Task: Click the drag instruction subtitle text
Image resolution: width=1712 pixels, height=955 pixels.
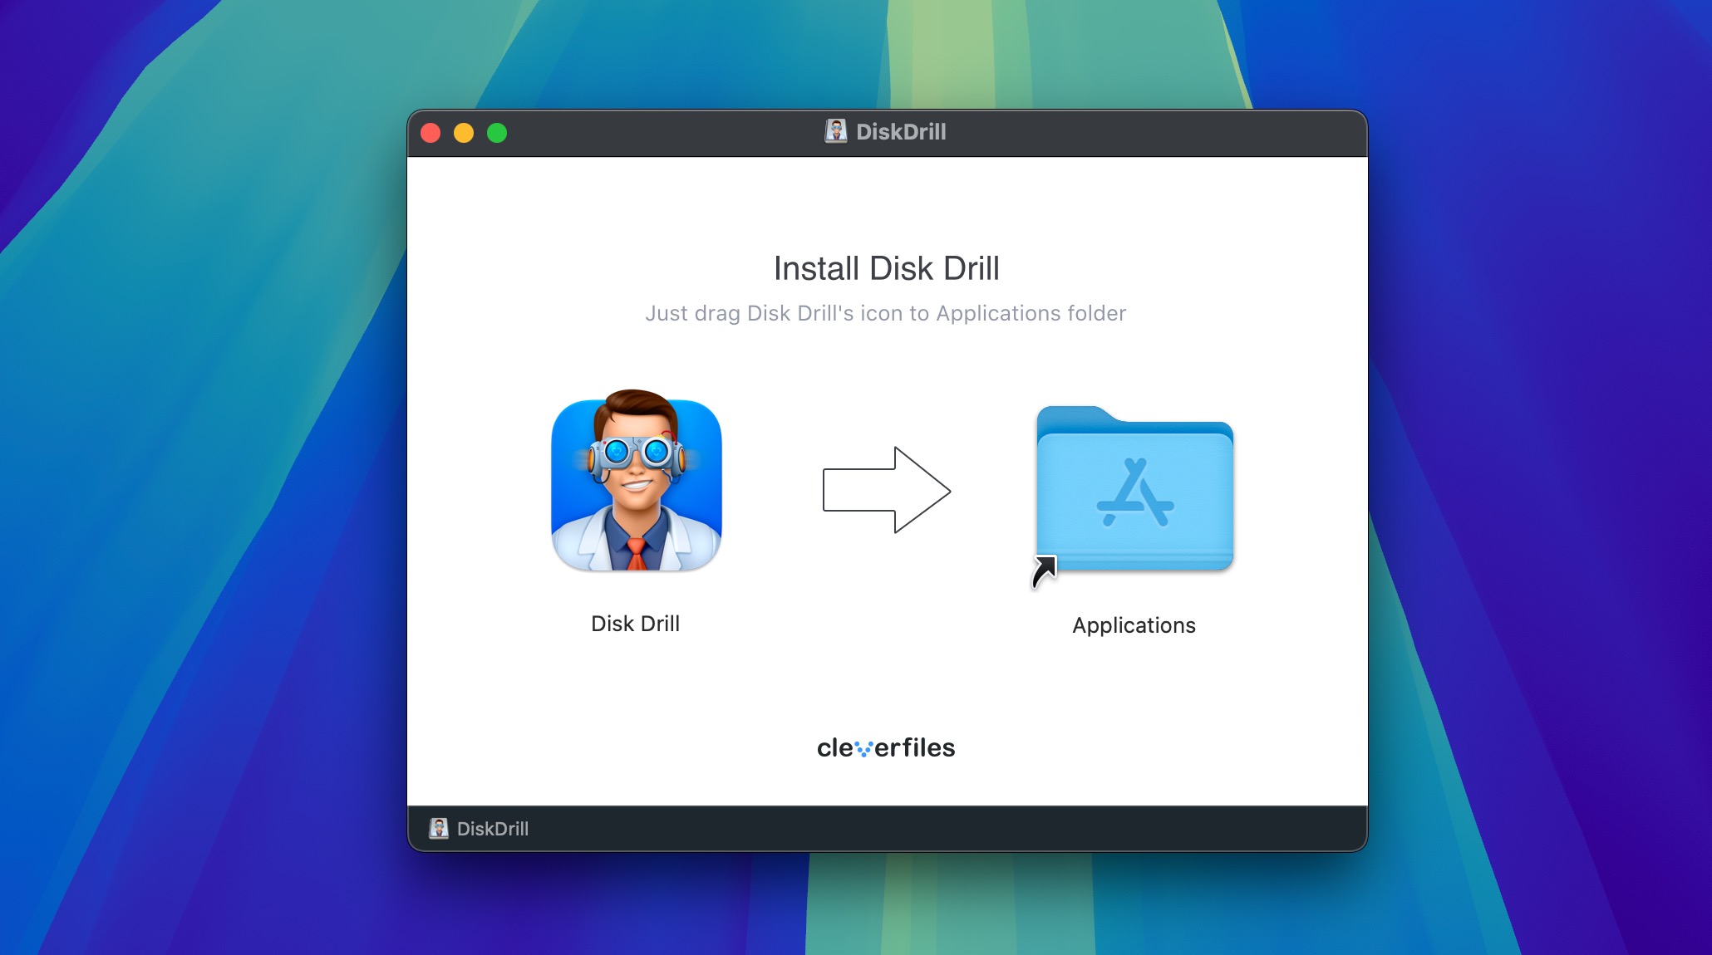Action: pyautogui.click(x=886, y=313)
